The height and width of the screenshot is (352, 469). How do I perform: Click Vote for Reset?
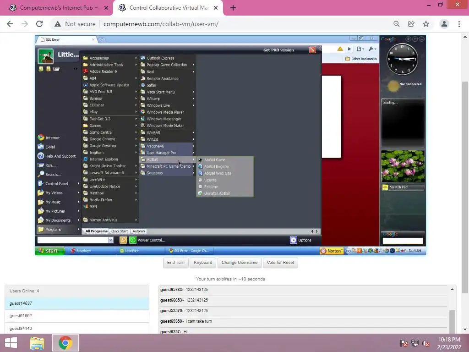[x=281, y=263]
